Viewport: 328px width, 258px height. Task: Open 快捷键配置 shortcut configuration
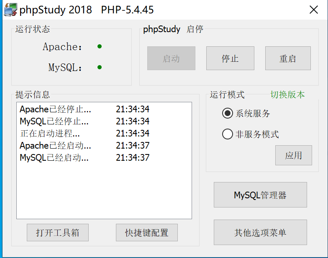click(x=147, y=233)
